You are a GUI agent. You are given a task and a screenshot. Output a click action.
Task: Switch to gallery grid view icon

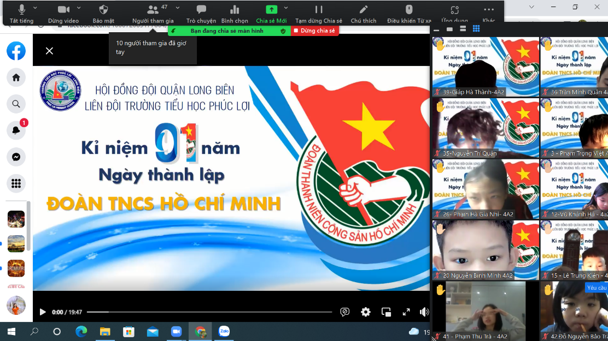pos(476,29)
